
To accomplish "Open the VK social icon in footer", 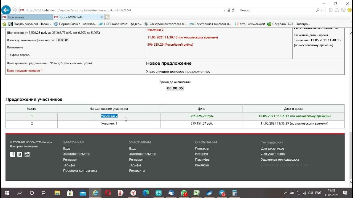I will 20,154.
